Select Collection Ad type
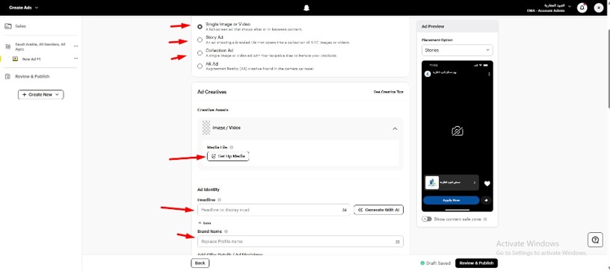Image resolution: width=610 pixels, height=271 pixels. click(200, 53)
